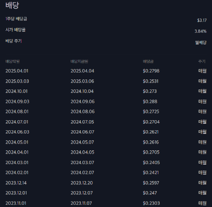Click the $0.2725 dividend amount
The image size is (212, 207).
pyautogui.click(x=151, y=112)
